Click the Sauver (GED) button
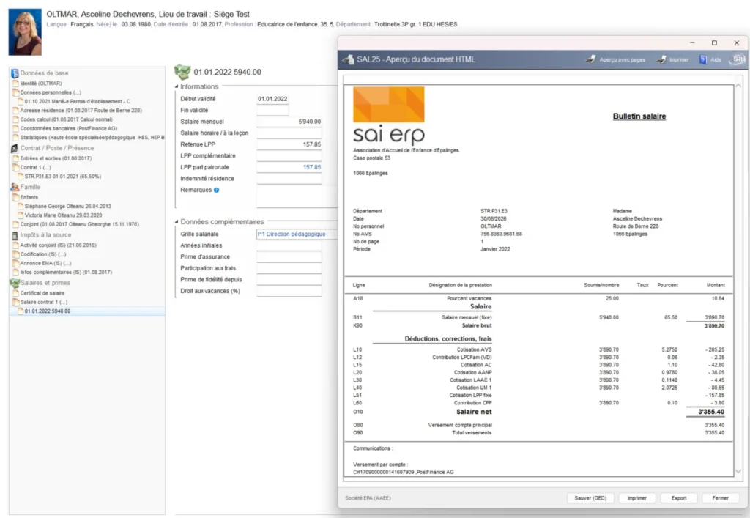750x518 pixels. tap(590, 498)
